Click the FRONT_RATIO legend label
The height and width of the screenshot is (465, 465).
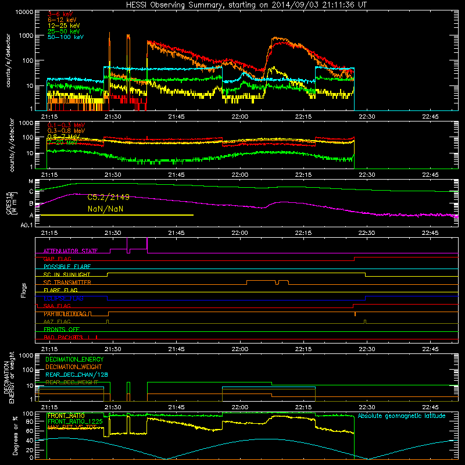(x=66, y=416)
